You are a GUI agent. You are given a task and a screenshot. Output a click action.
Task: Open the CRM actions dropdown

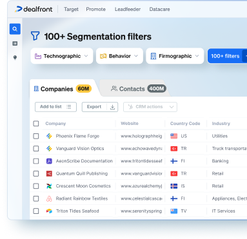tap(150, 107)
